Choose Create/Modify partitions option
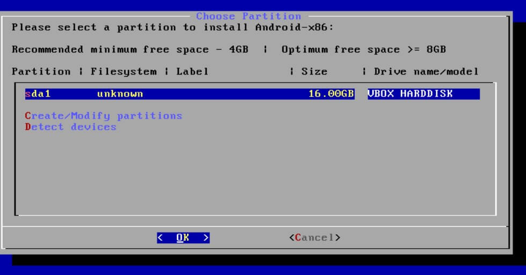Screen dimensions: 526x275 pos(104,116)
